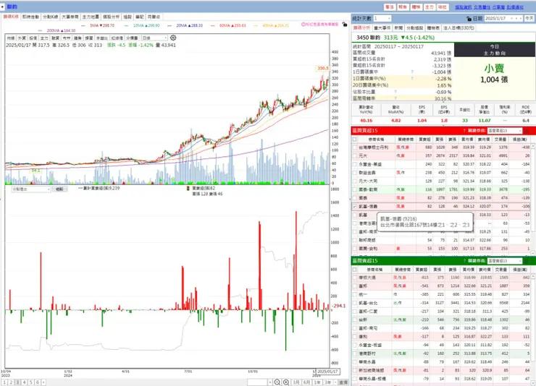Open the 日線 period dropdown
Image resolution: width=536 pixels, height=386 pixels.
point(154,38)
